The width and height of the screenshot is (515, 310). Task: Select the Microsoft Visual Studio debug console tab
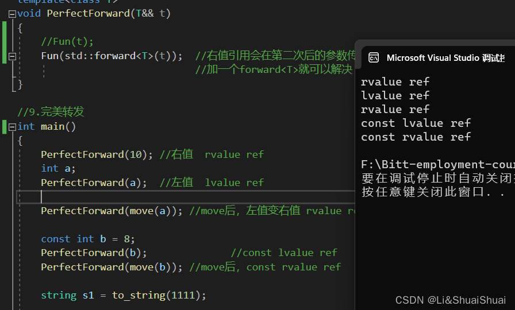[438, 58]
